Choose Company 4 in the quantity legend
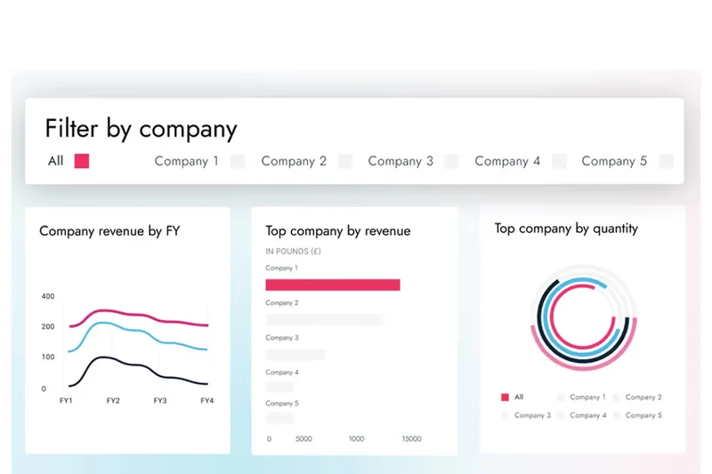 tap(586, 415)
